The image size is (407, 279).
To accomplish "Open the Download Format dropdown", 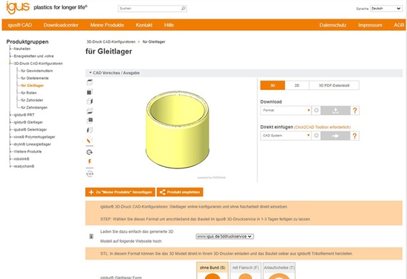I will [286, 110].
